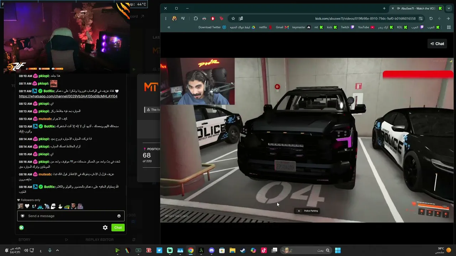Select the AbuSwe7l - Watch the VOD tab
456x256 pixels.
tap(417, 9)
